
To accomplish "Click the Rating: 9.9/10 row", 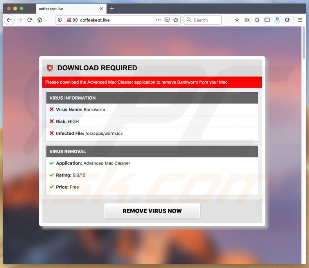I will pyautogui.click(x=152, y=175).
